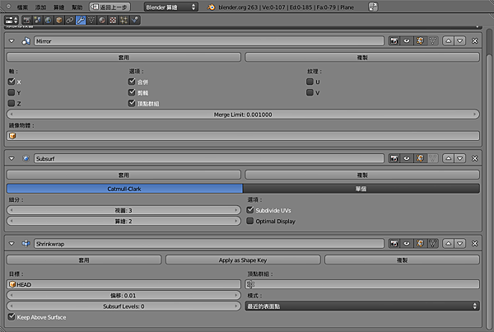Screen dimensions: 494x332
Task: Uncheck Keep Above Surface option
Action: click(12, 316)
